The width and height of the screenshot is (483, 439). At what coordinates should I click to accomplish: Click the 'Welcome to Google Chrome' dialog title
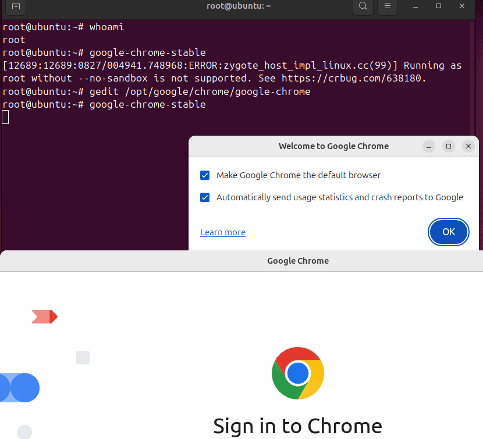333,146
